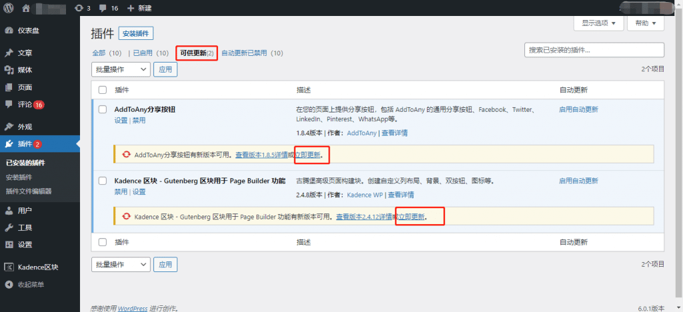This screenshot has width=683, height=312.
Task: Click 立即更新 for AddToAny
Action: point(307,155)
